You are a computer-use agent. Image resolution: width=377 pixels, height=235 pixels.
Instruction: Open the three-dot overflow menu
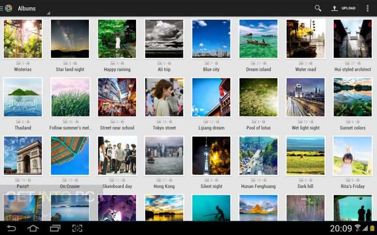coord(367,8)
